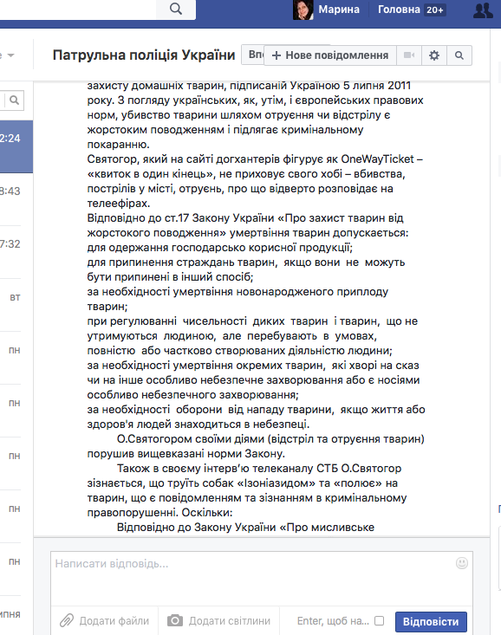Open Марина's profile picture
This screenshot has width=501, height=635.
(x=303, y=10)
